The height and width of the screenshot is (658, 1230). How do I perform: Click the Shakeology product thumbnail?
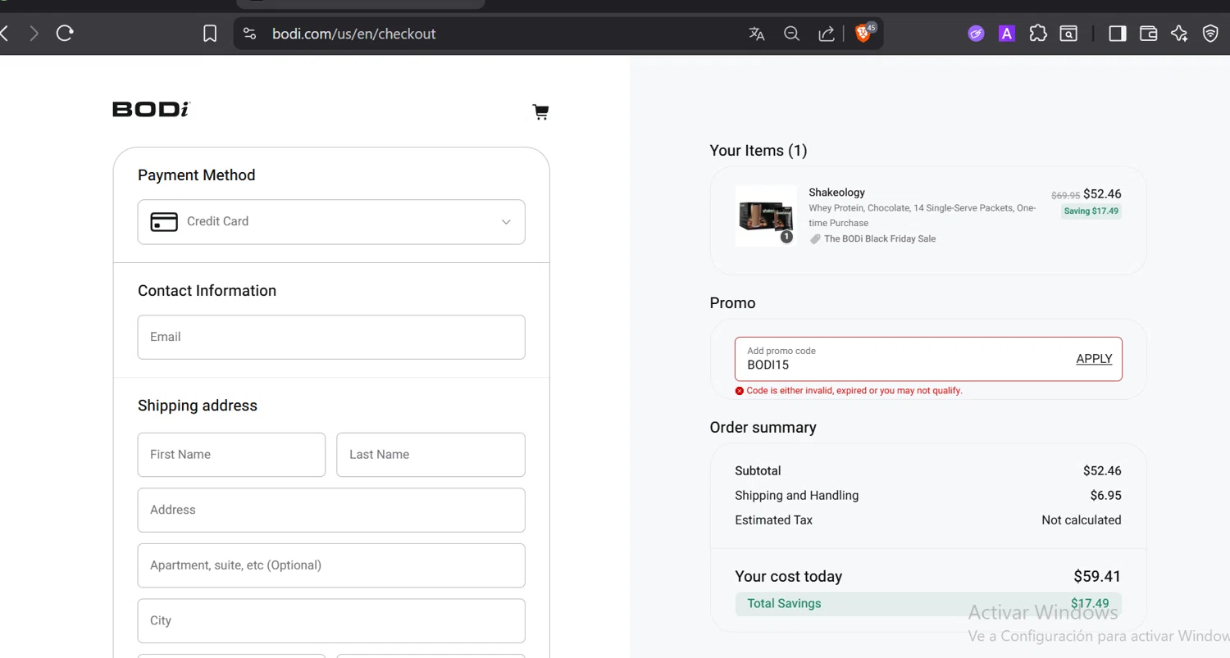pos(766,216)
